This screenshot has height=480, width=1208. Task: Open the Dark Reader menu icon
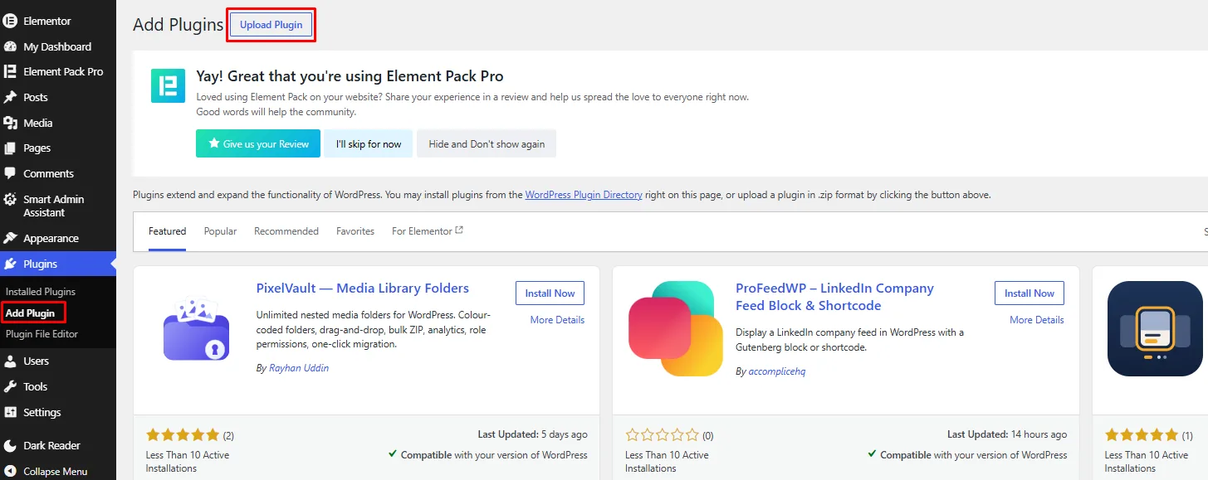click(10, 445)
